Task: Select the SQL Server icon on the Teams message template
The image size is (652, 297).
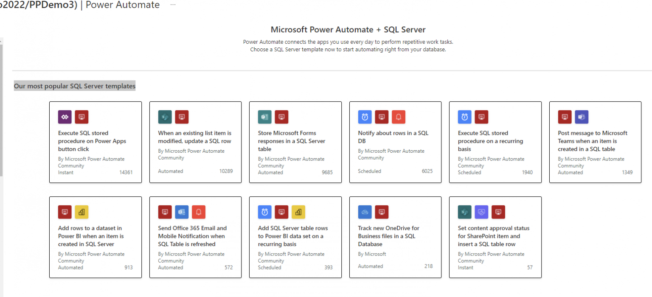Action: tap(565, 117)
